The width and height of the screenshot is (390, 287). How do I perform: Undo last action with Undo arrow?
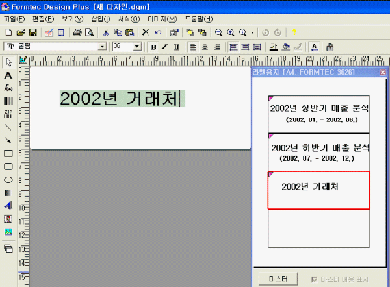158,32
